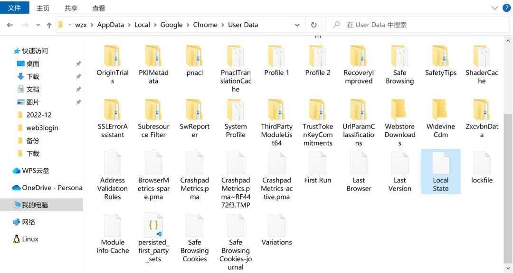Screen dimensions: 513x273
Task: Open the 文件 menu
Action: pos(14,8)
